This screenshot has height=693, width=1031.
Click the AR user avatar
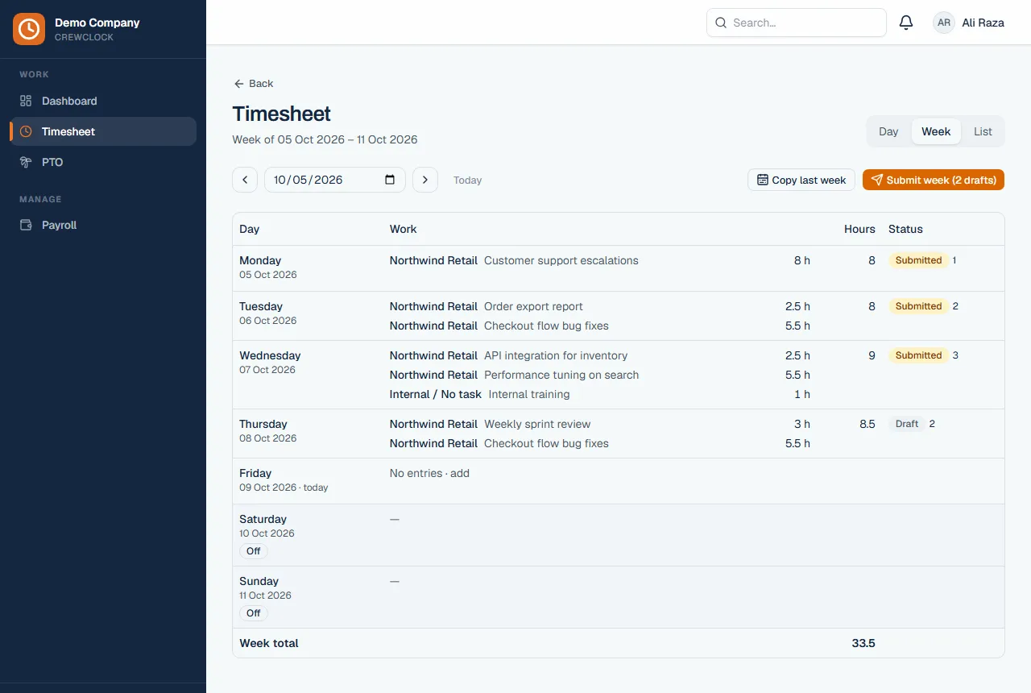(x=944, y=23)
